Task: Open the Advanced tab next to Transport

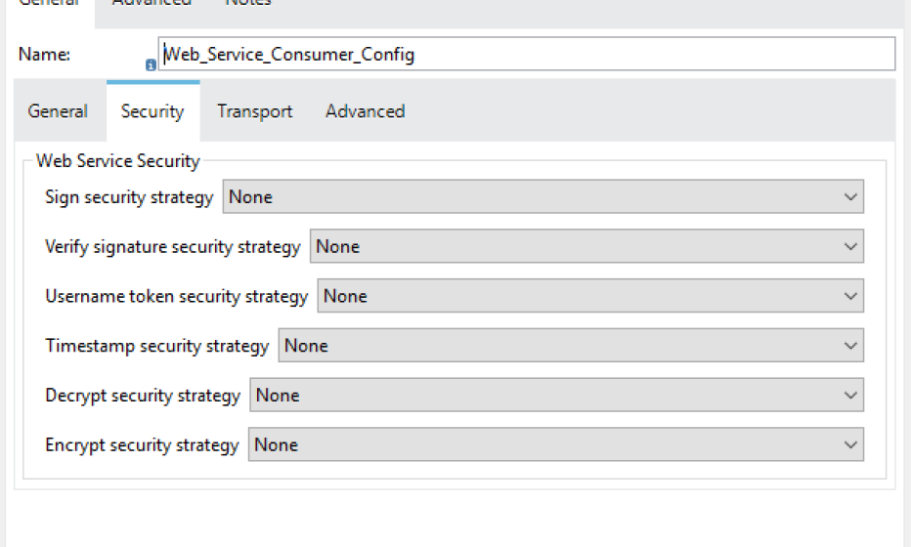Action: 365,111
